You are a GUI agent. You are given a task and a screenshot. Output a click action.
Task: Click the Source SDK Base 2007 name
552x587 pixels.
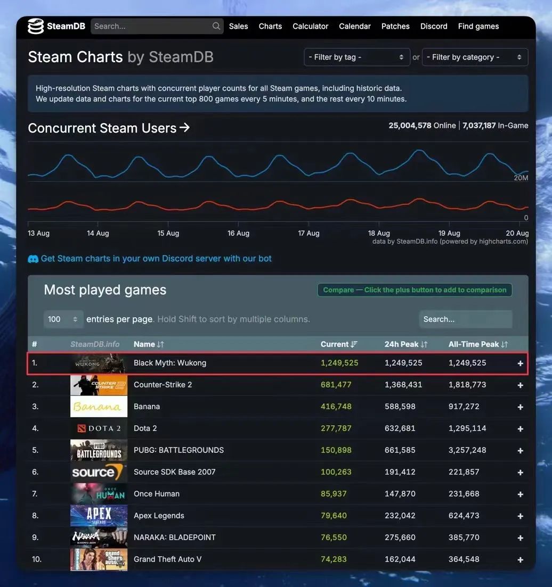pyautogui.click(x=174, y=472)
